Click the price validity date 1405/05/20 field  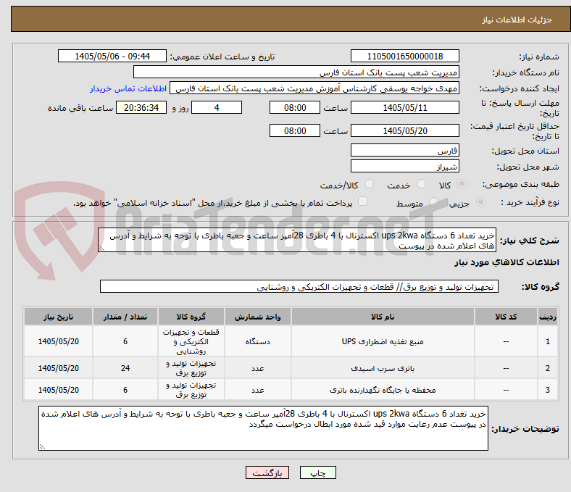click(404, 130)
